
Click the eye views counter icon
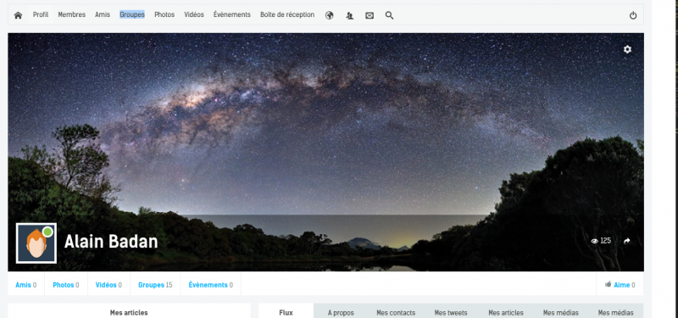coord(595,241)
